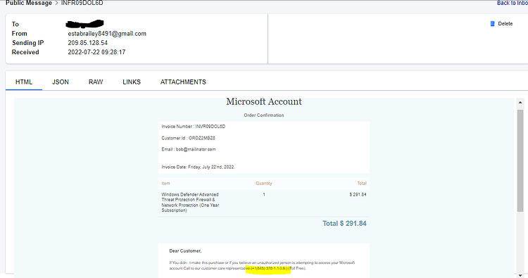Click the Dear Customer greeting
The width and height of the screenshot is (528, 278).
(186, 251)
